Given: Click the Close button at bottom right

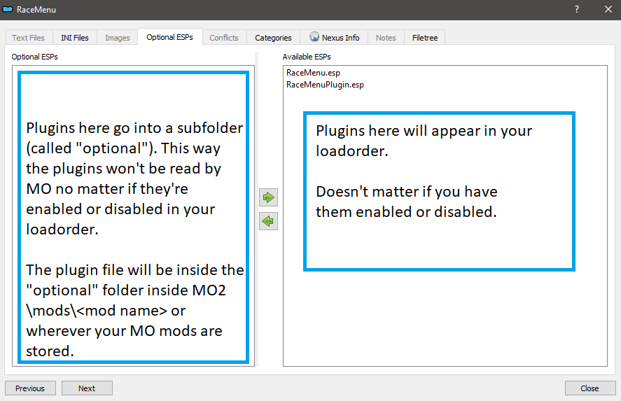Looking at the screenshot, I should (x=589, y=388).
